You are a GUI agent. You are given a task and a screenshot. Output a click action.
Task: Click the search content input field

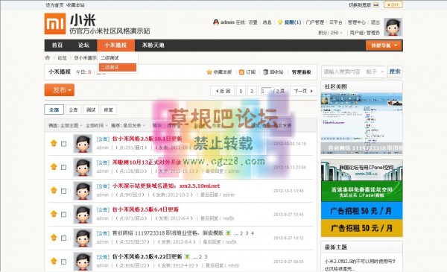click(x=343, y=72)
